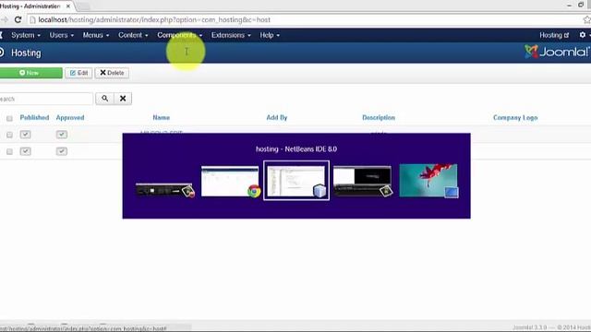The image size is (591, 332).
Task: Sort by Add By column
Action: pyautogui.click(x=277, y=117)
